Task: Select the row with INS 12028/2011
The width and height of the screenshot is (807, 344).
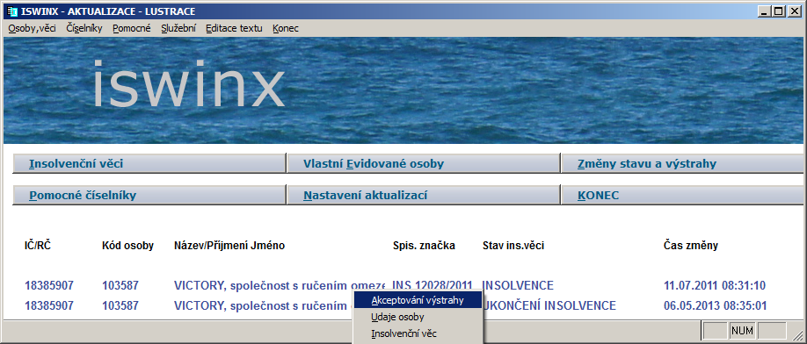Action: [396, 285]
